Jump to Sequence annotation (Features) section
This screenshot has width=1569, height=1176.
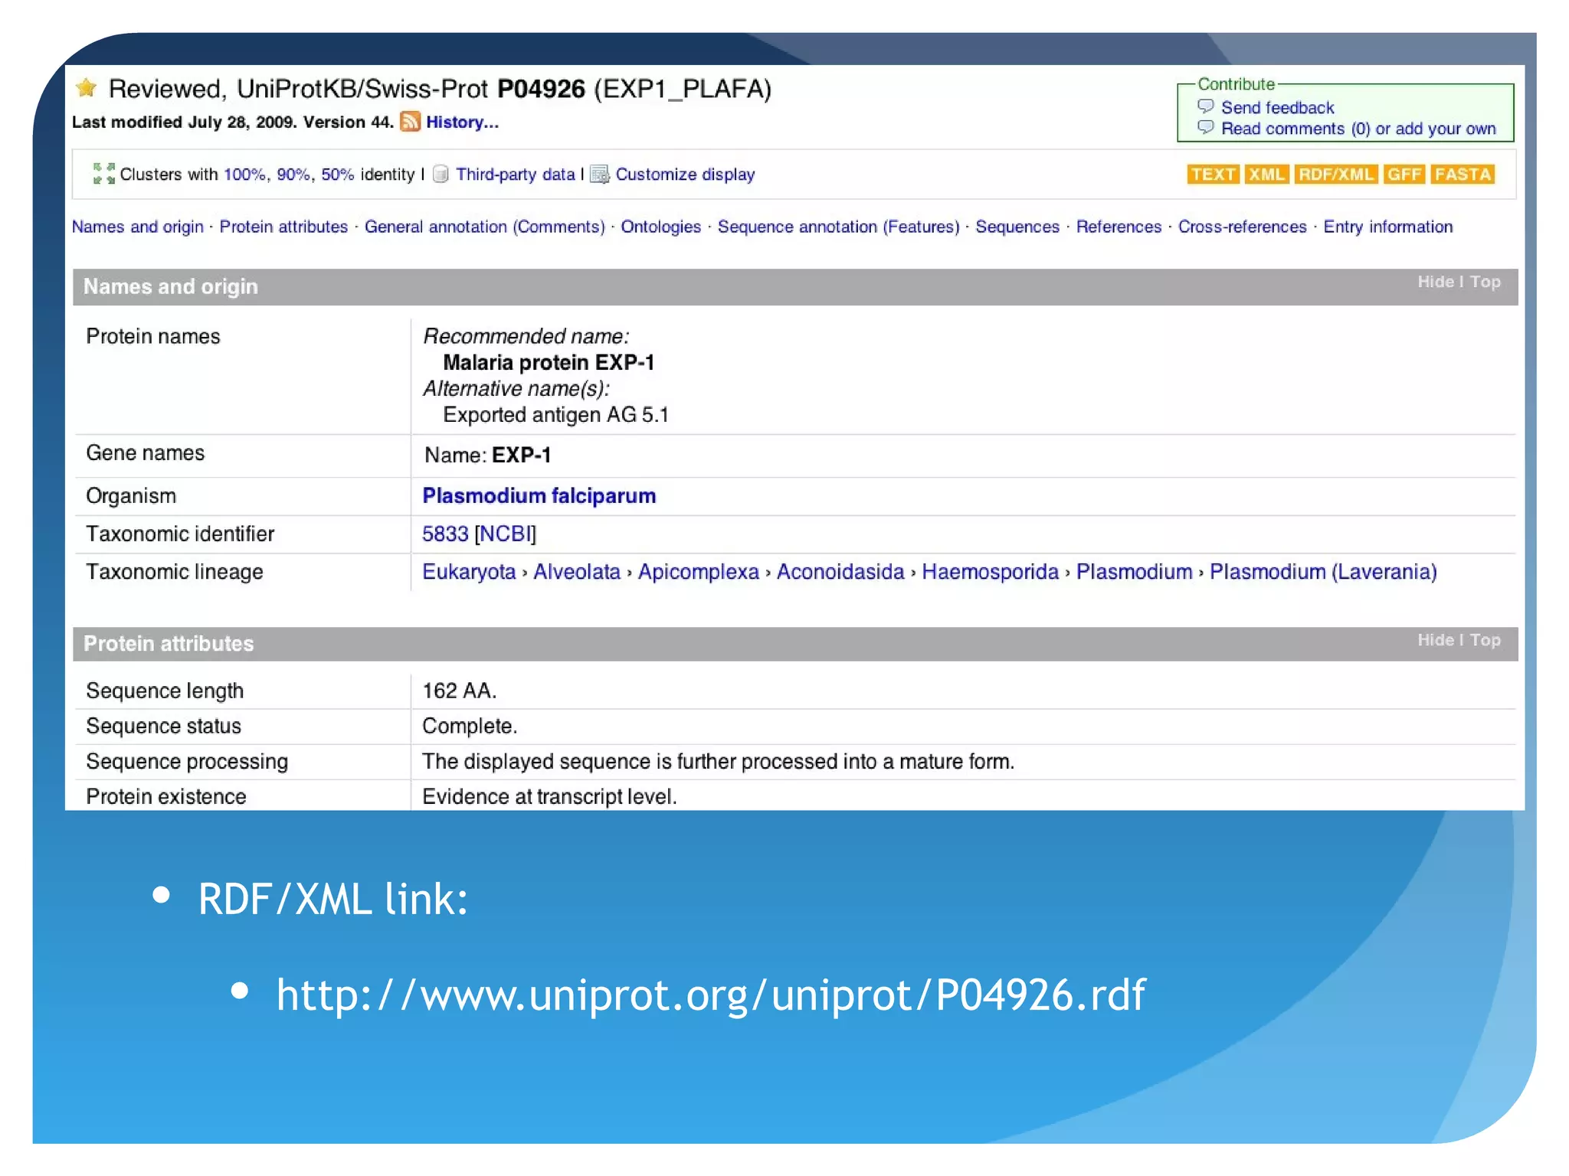pyautogui.click(x=838, y=227)
